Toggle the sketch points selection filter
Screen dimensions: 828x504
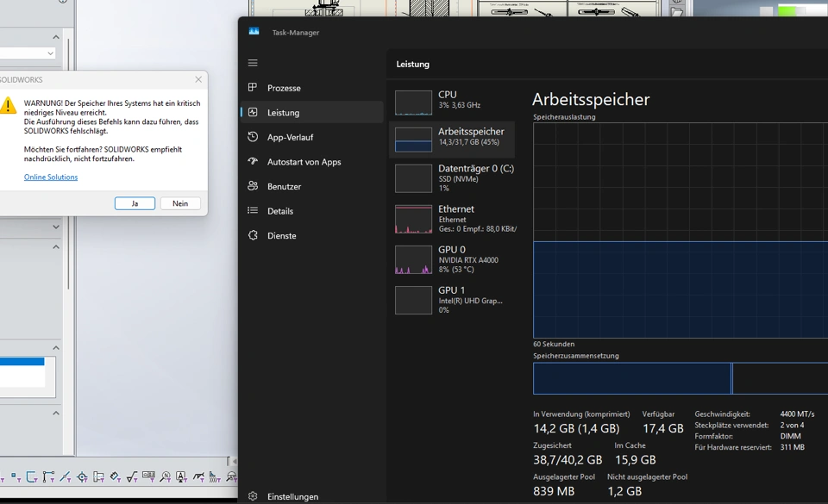pos(16,477)
